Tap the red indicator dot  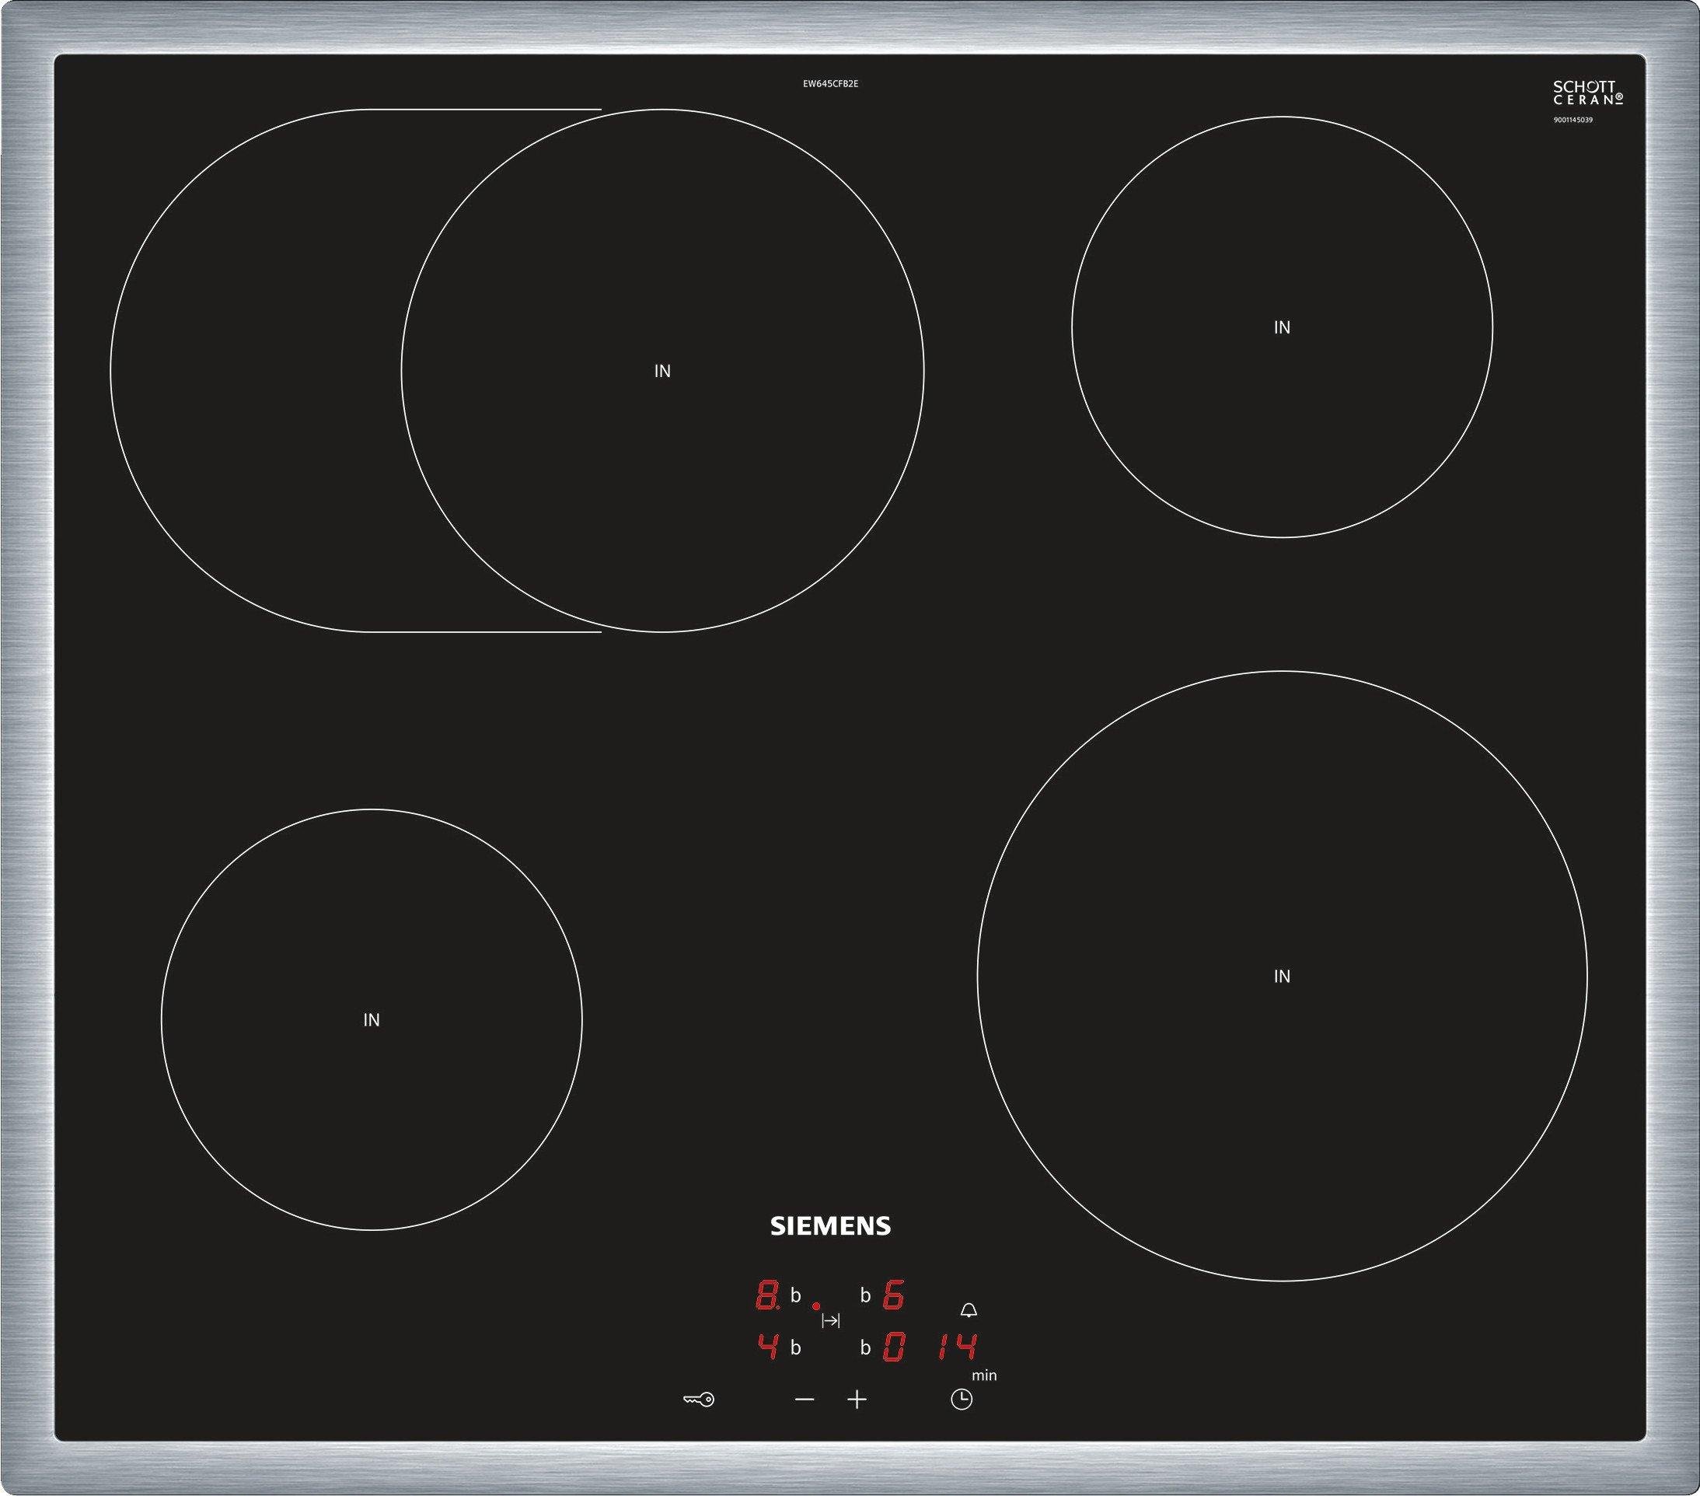click(x=816, y=1306)
